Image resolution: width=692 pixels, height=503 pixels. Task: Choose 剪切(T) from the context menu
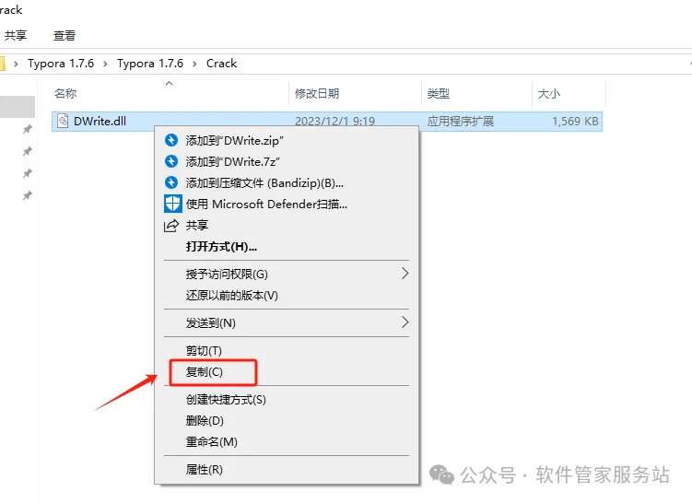coord(287,351)
